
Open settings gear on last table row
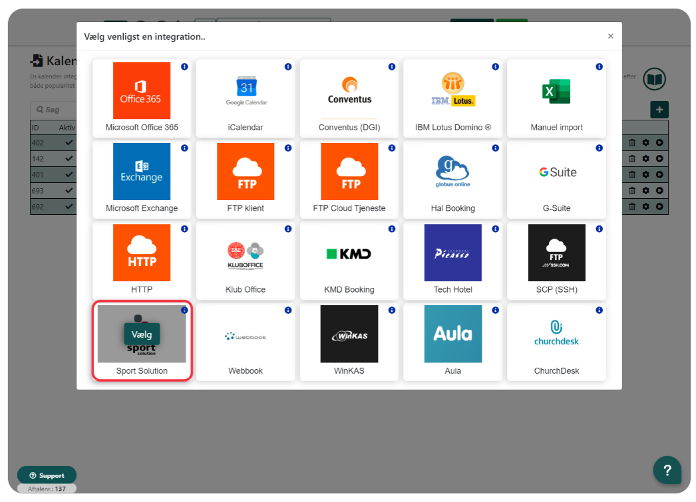pos(646,206)
